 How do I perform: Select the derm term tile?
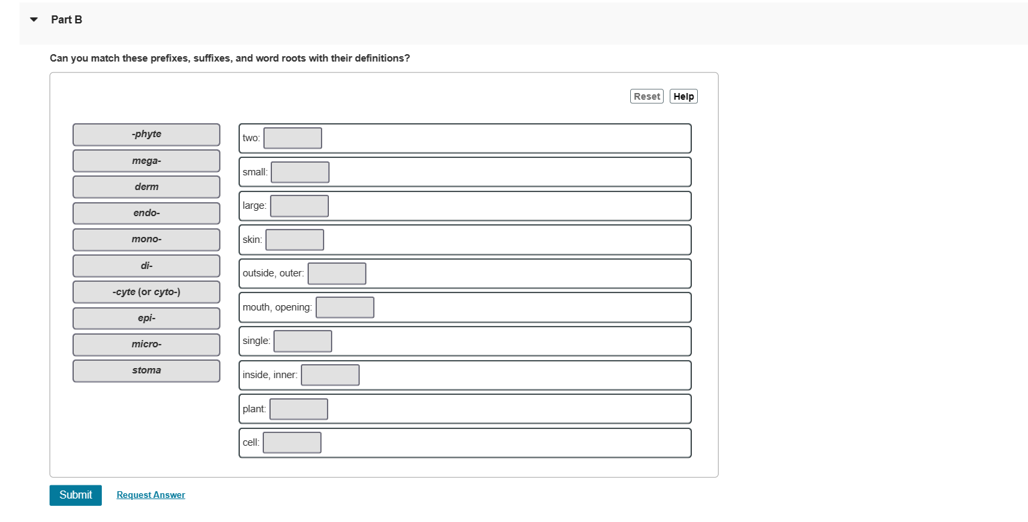147,187
